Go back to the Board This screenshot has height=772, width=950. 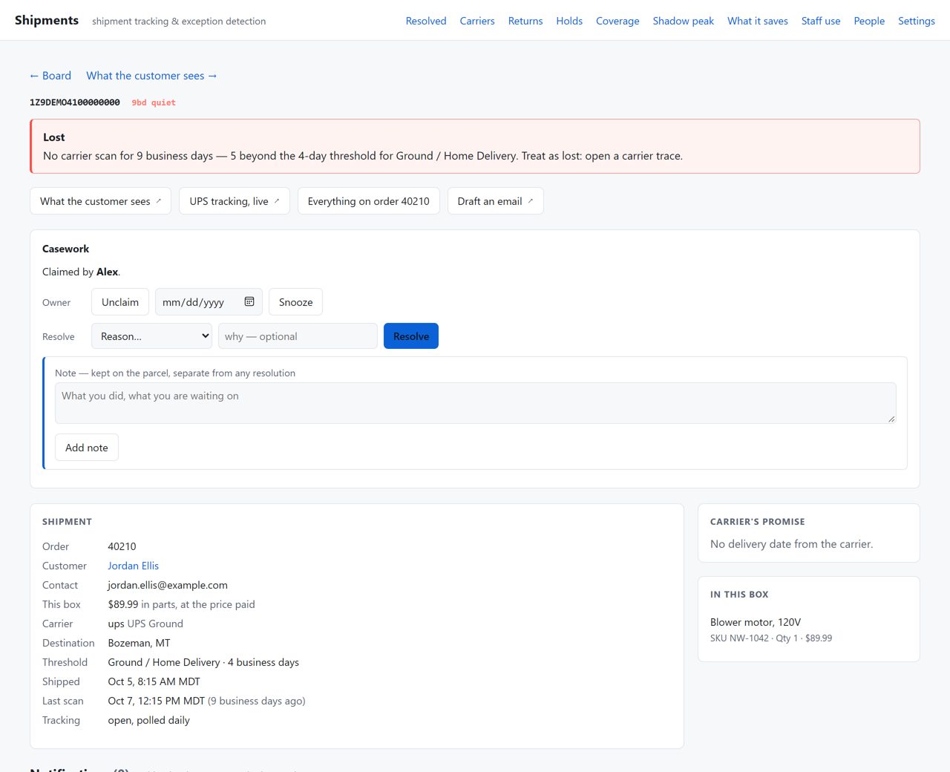pos(50,76)
